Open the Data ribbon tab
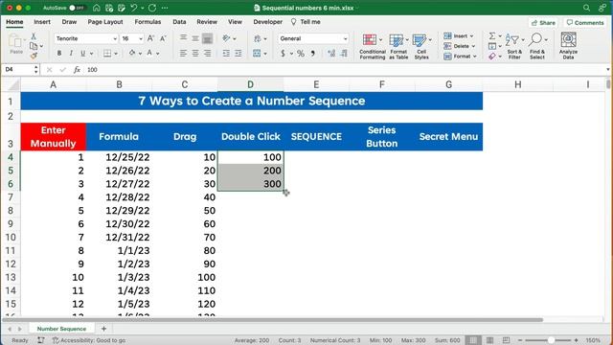 click(x=179, y=22)
